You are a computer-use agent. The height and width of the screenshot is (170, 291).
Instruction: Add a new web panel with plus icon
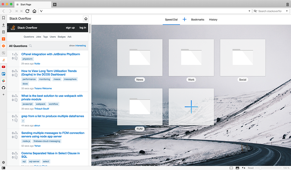(x=3, y=95)
